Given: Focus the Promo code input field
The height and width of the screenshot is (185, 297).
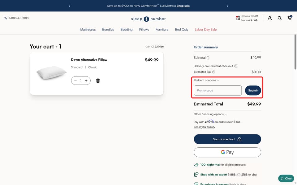Looking at the screenshot, I should (x=217, y=90).
